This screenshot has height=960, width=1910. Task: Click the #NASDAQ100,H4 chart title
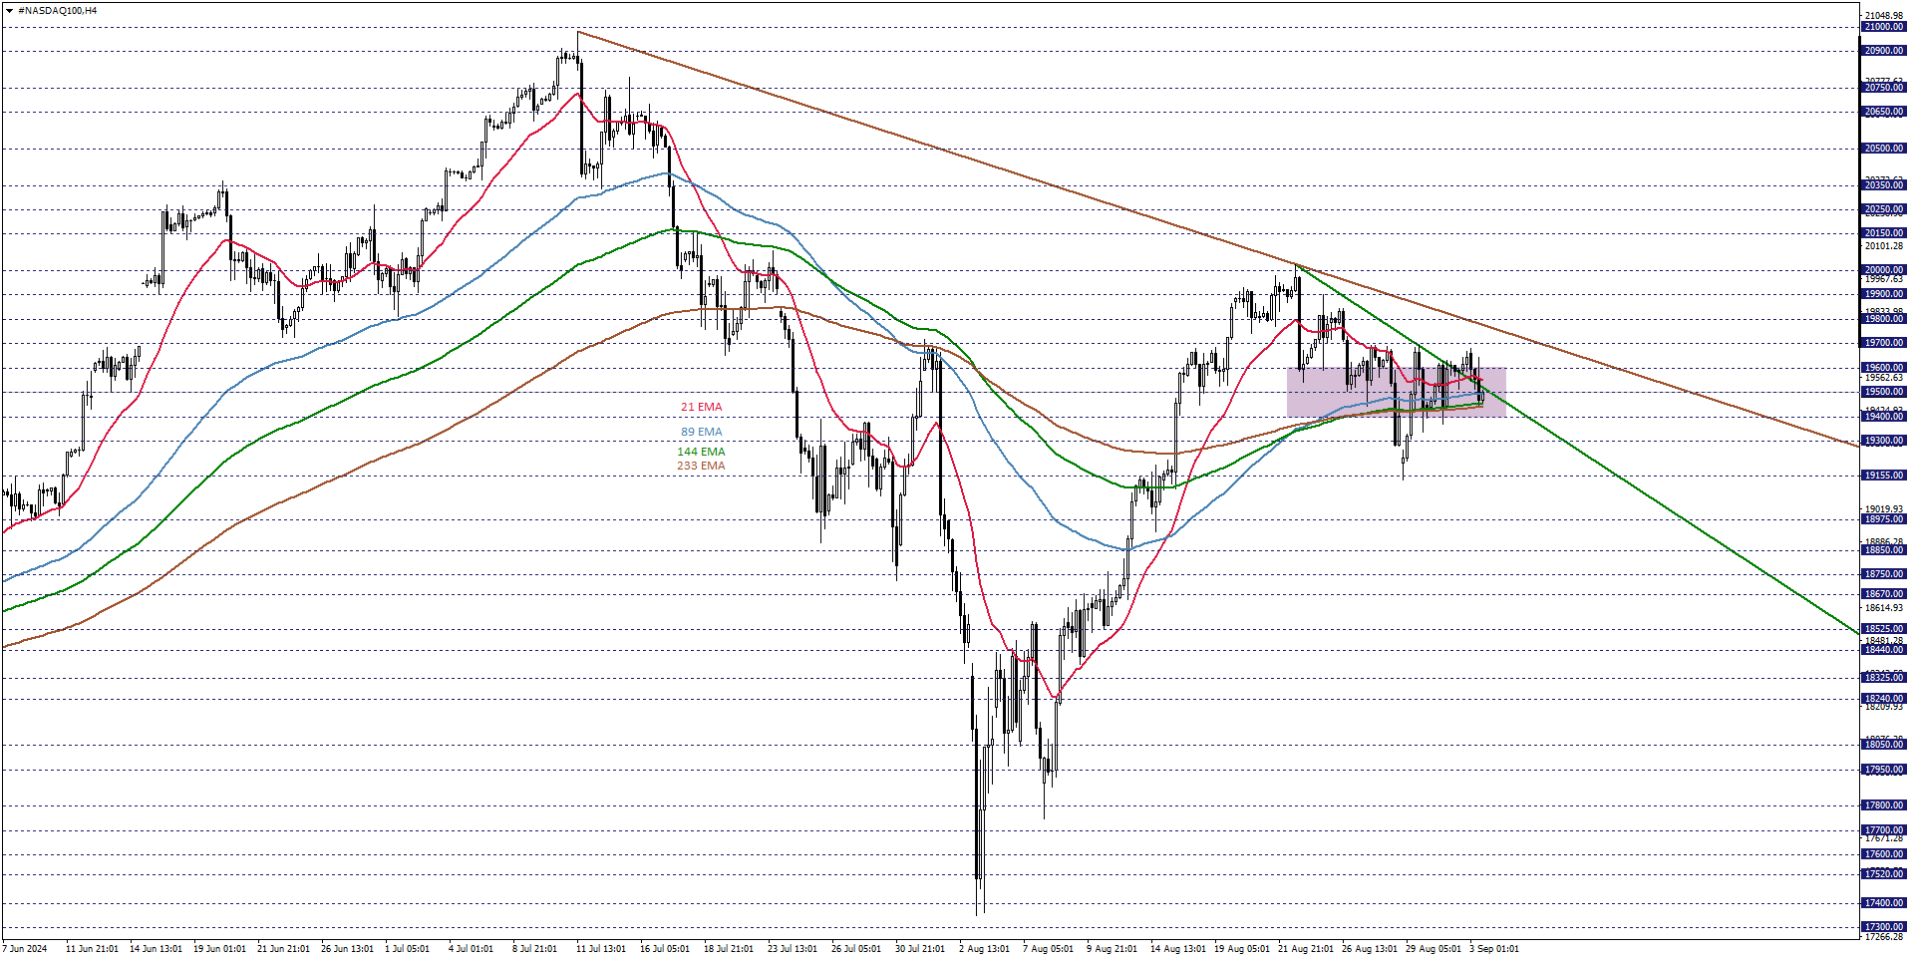[x=57, y=11]
